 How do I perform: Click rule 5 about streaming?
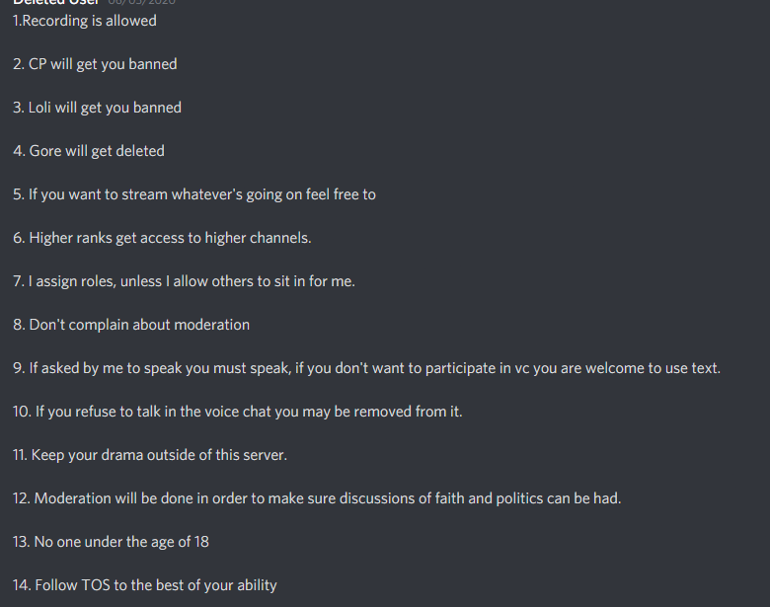click(x=194, y=194)
